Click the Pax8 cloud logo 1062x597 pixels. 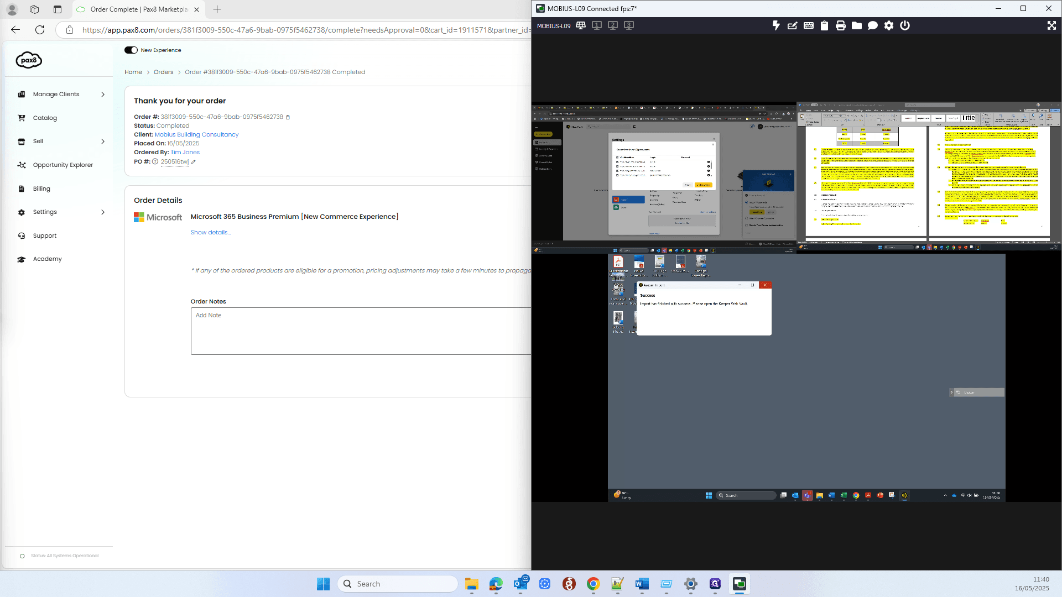(x=29, y=60)
